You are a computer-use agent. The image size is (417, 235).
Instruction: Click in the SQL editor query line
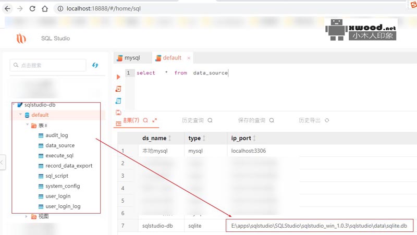pos(182,73)
